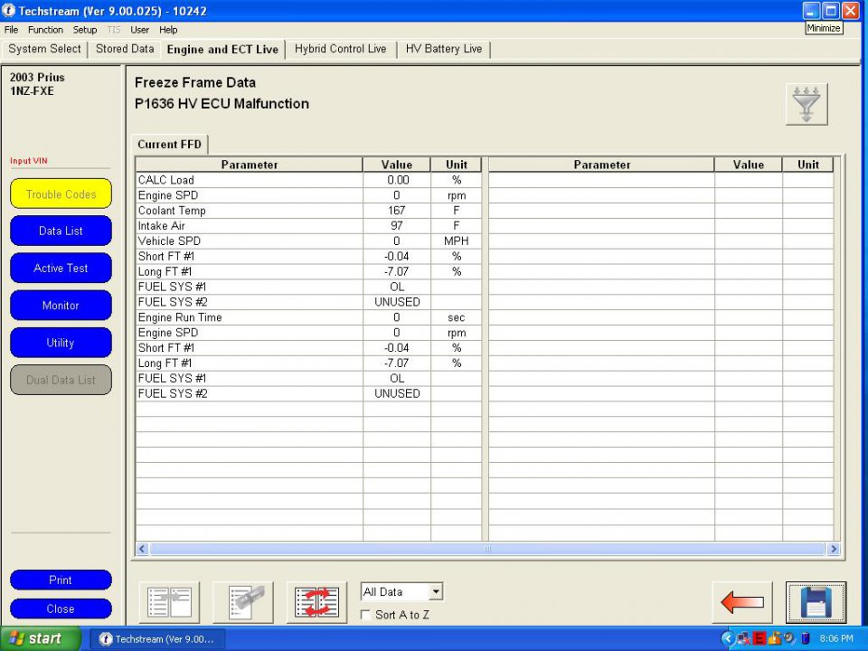The image size is (868, 651).
Task: Click the left Value column header
Action: point(396,165)
